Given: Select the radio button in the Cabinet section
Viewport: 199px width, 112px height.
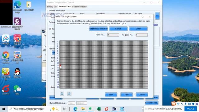Looking at the screenshot, I should click(50, 29).
